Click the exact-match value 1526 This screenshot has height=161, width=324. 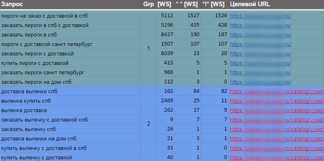coord(221,16)
